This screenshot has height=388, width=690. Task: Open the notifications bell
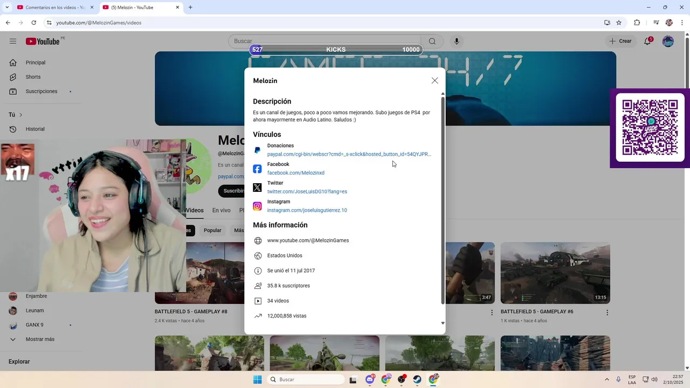pyautogui.click(x=648, y=41)
